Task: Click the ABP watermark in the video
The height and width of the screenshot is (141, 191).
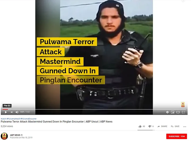Action: 183,105
